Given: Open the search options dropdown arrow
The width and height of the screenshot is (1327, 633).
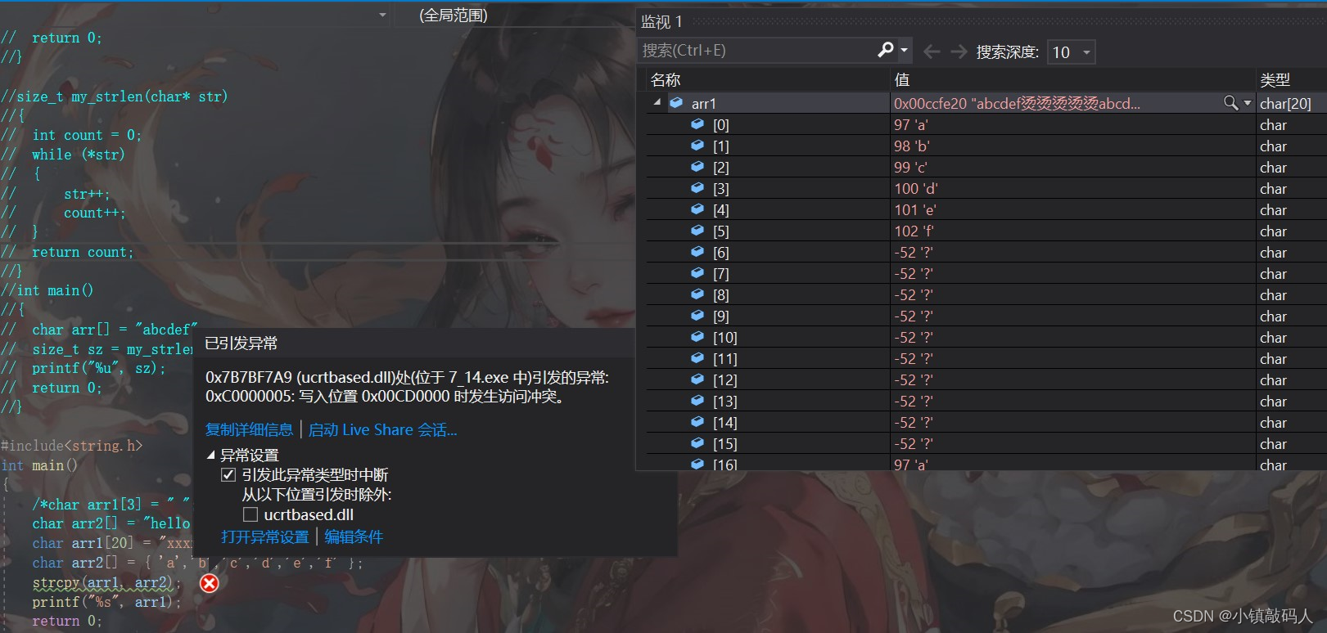Looking at the screenshot, I should [905, 50].
